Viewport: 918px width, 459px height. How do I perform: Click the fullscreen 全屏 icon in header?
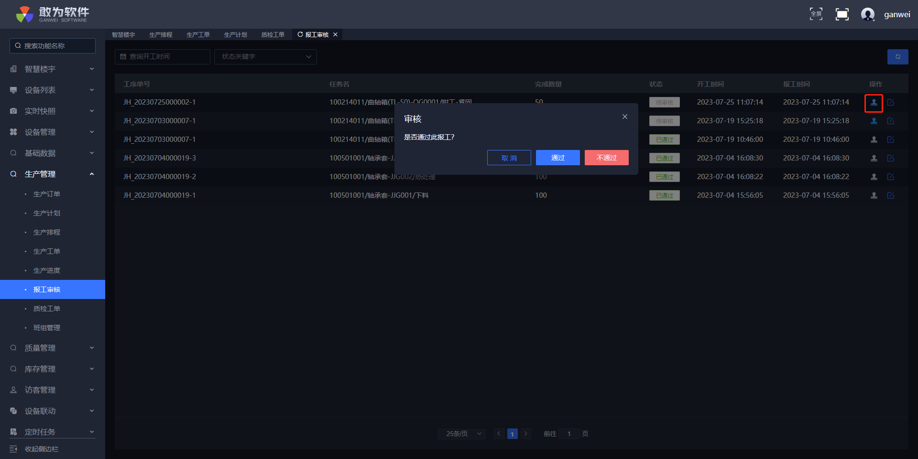816,14
